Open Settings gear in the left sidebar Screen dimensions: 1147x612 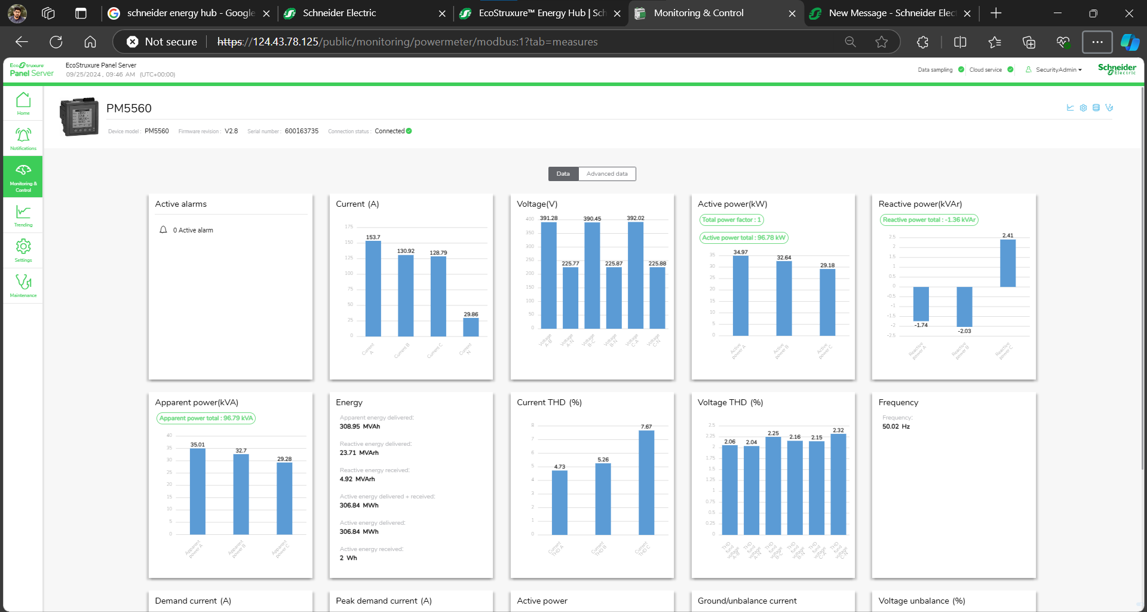coord(23,250)
